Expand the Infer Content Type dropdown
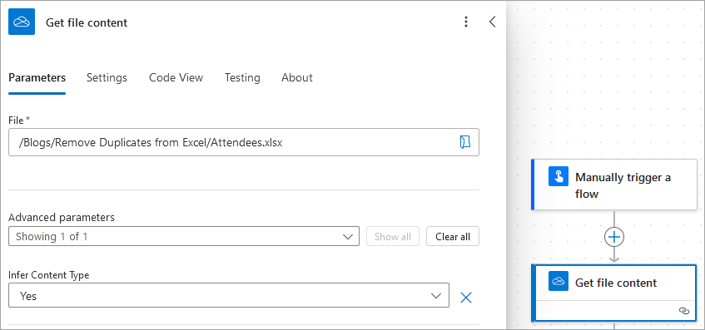 (x=229, y=295)
